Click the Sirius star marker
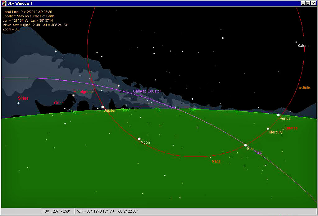Screen dimensions: 318x216 [x=19, y=103]
